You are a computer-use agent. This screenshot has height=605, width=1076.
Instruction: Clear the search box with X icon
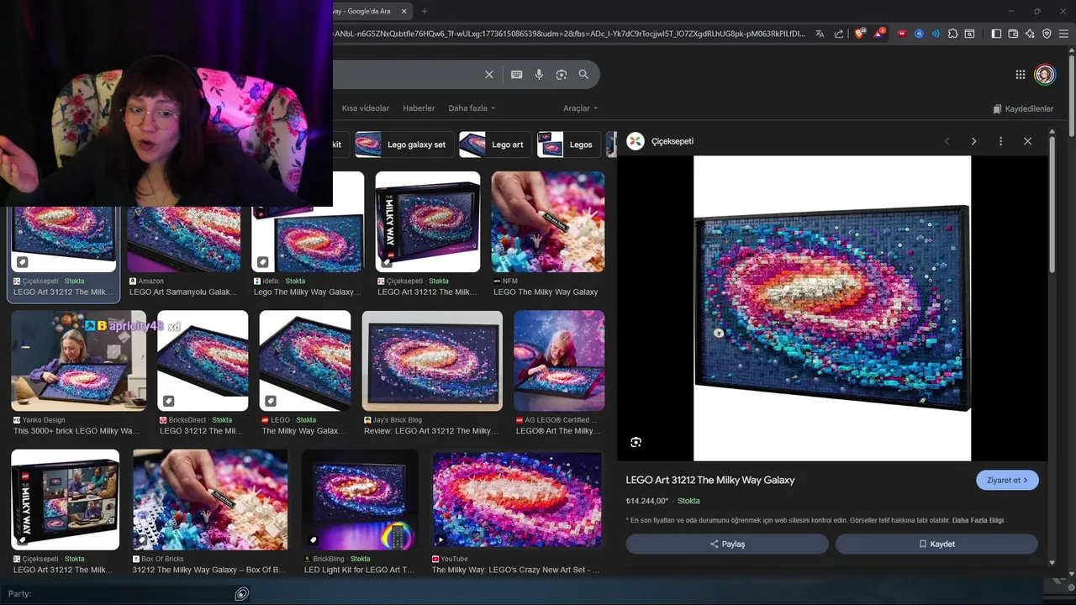(x=489, y=75)
